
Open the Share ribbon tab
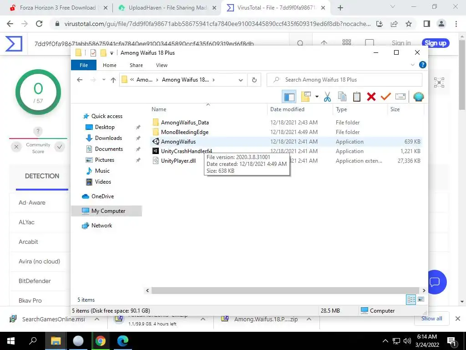tap(136, 65)
